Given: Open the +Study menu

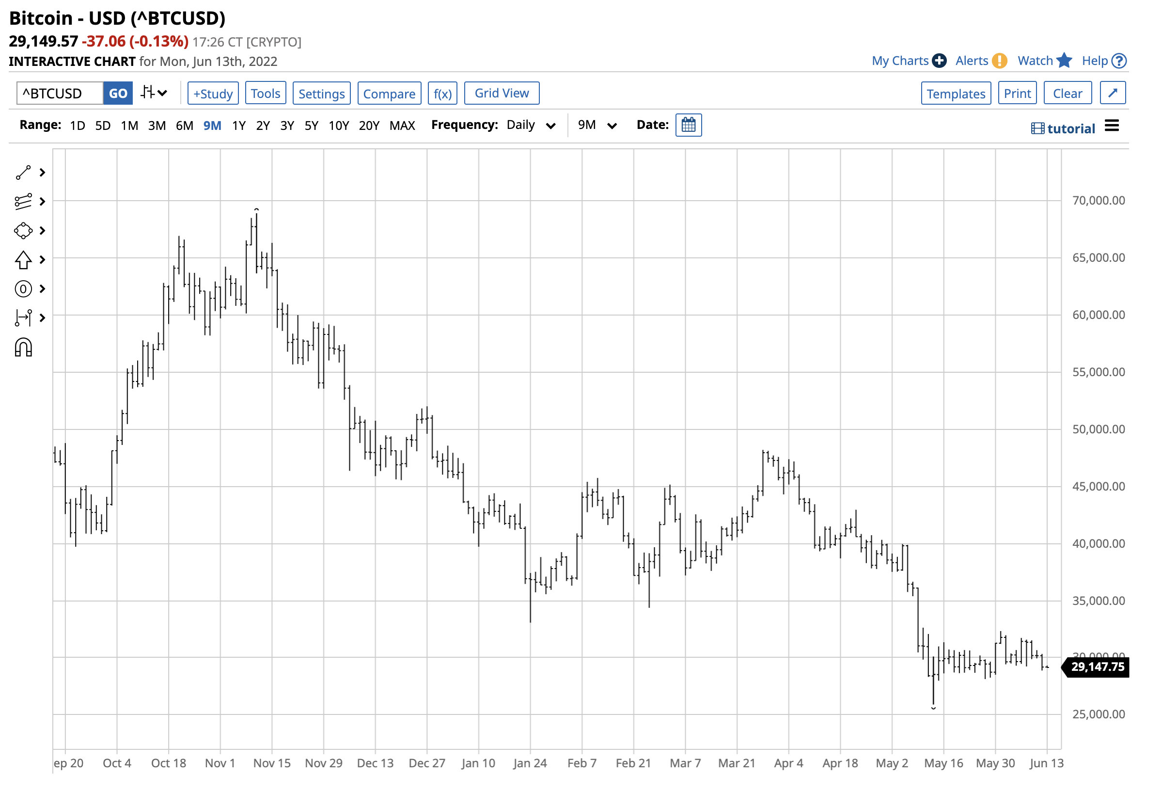Looking at the screenshot, I should [x=214, y=94].
